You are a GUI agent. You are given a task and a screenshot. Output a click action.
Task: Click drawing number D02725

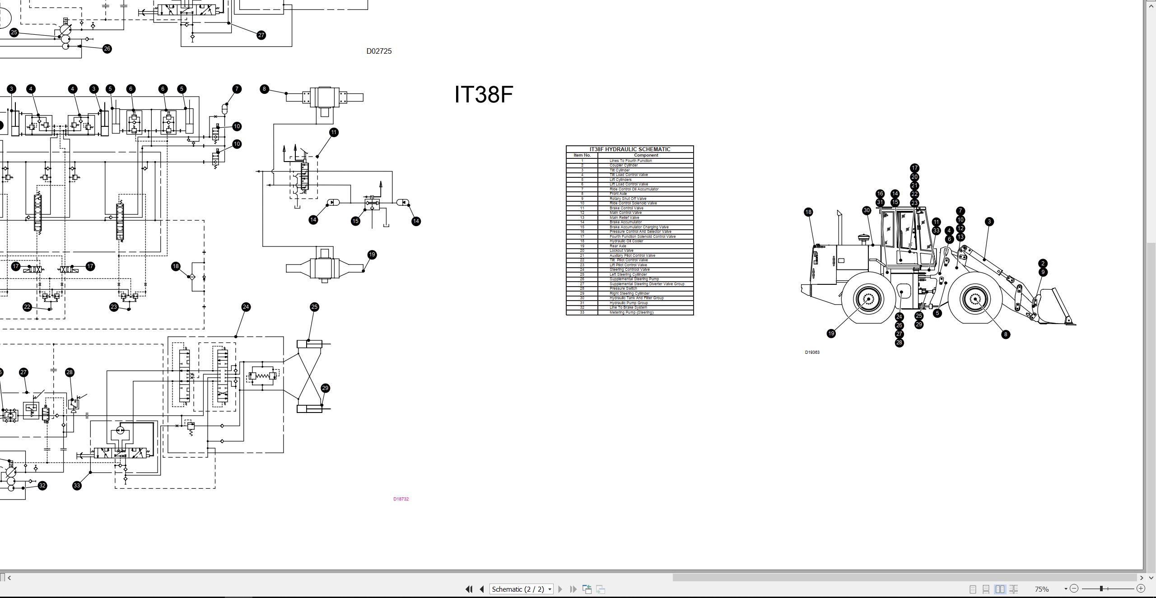(379, 51)
